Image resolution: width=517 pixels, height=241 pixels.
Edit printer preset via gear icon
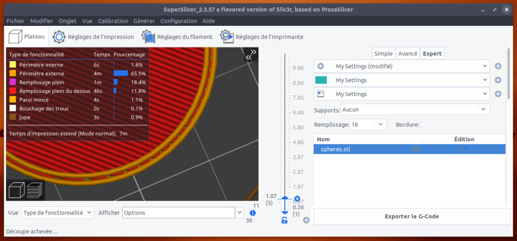(498, 94)
